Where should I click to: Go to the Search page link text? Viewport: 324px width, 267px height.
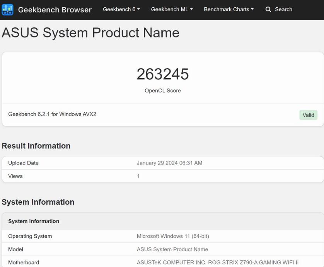[283, 9]
